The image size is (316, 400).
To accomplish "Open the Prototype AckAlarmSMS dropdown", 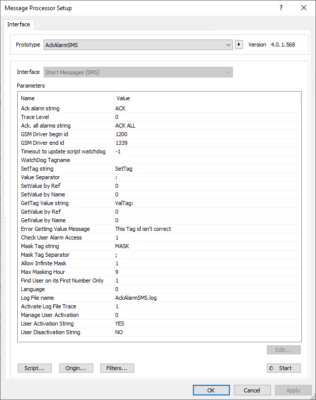I will [x=138, y=45].
